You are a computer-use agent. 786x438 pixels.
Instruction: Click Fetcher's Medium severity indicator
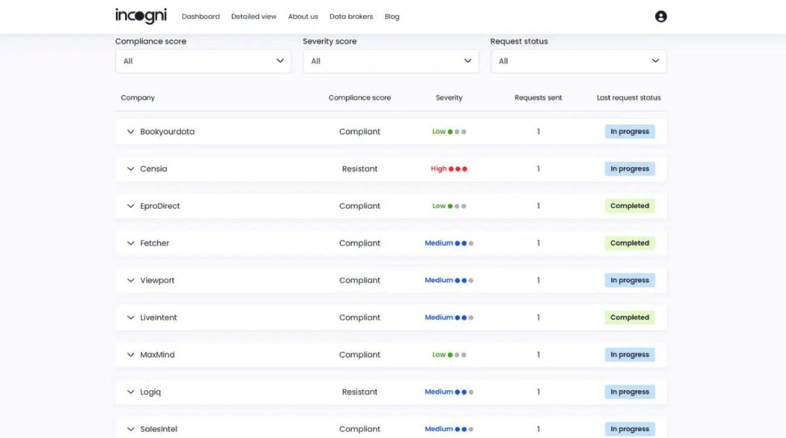(x=449, y=243)
